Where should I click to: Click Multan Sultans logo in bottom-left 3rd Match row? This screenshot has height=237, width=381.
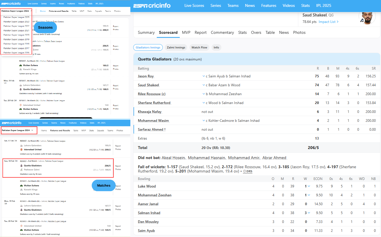21,185
